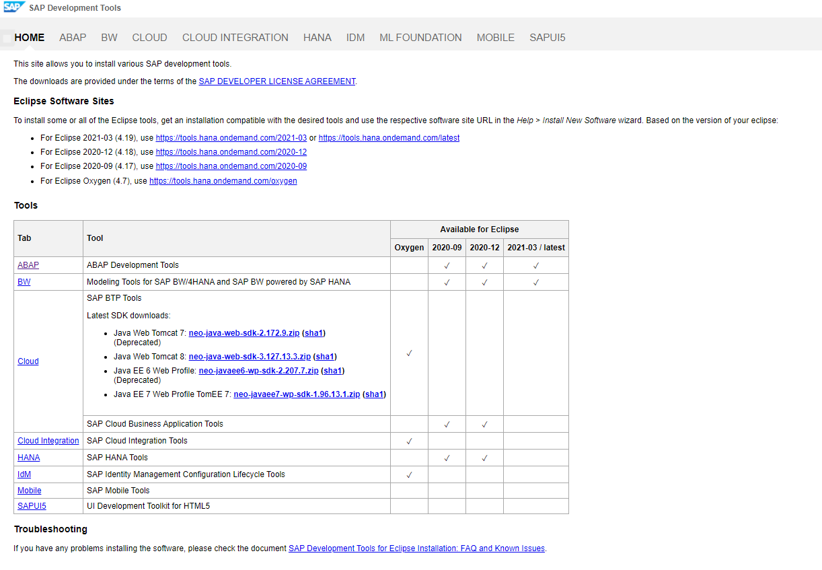The height and width of the screenshot is (570, 822).
Task: Follow the BW link in Tools table
Action: (24, 282)
